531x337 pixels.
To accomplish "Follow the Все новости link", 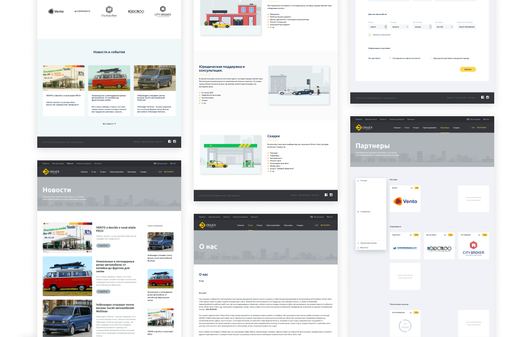I will [x=109, y=124].
